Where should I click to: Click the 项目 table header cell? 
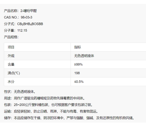tap(37, 47)
